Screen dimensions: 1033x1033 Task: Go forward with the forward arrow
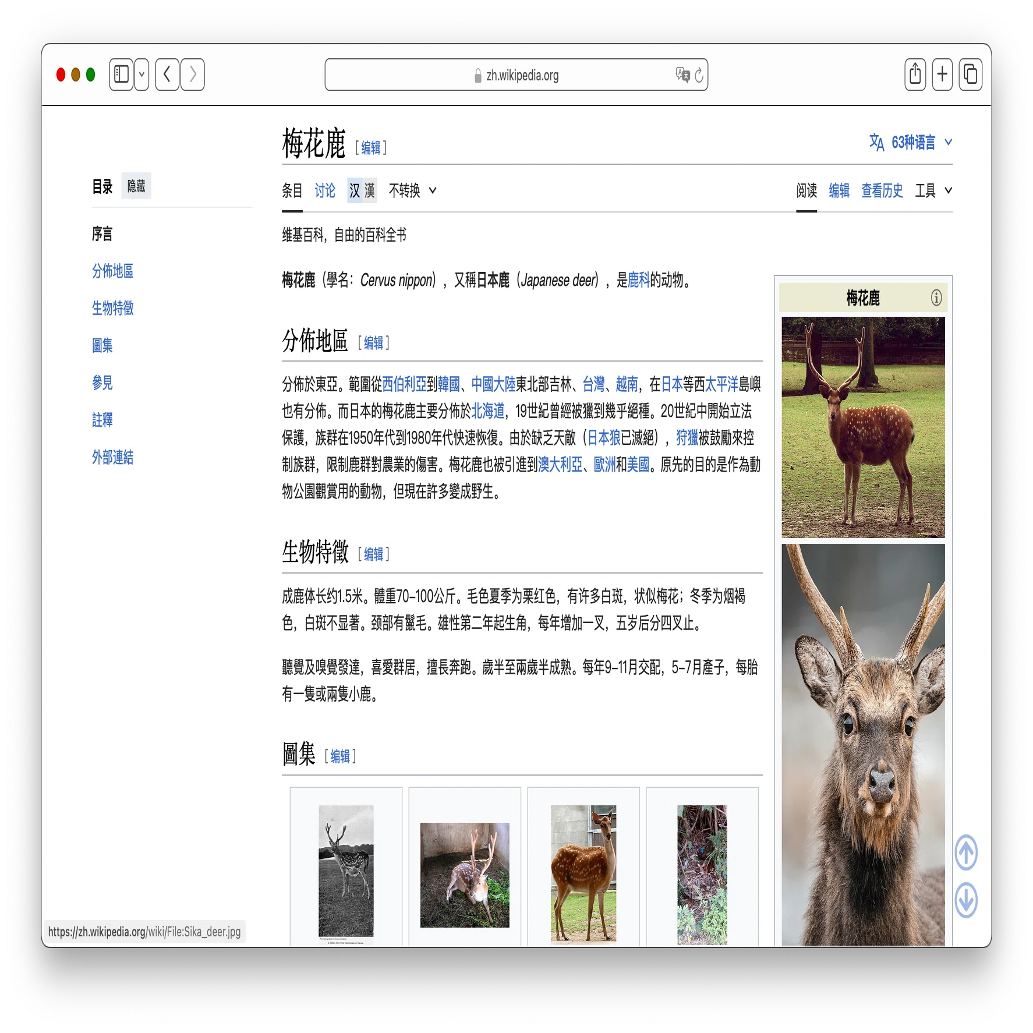193,75
